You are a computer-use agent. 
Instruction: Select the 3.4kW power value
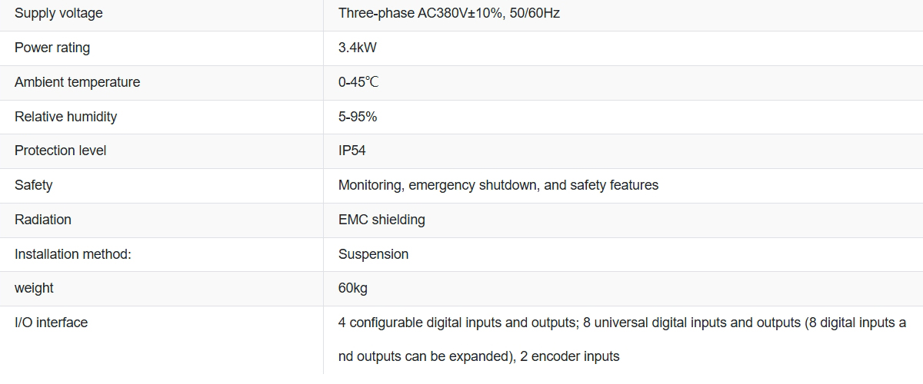tap(358, 48)
